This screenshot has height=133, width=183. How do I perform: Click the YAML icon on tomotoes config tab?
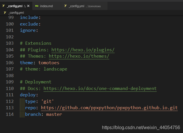click(66, 6)
